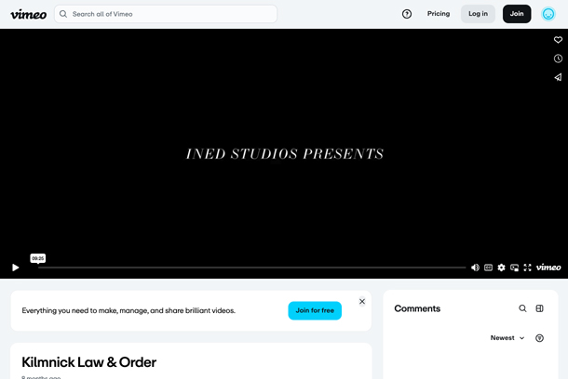
Task: Mute the video volume
Action: tap(475, 268)
